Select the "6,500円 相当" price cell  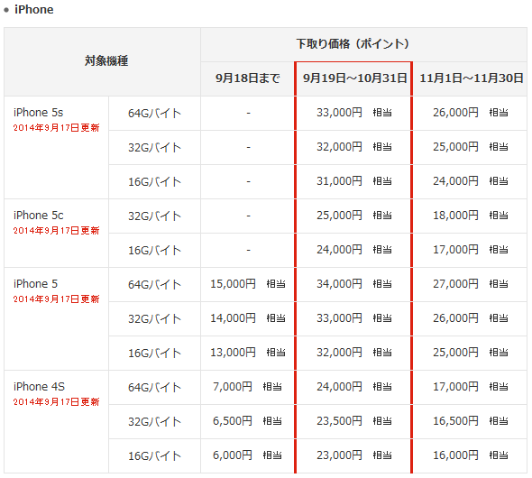click(x=247, y=420)
